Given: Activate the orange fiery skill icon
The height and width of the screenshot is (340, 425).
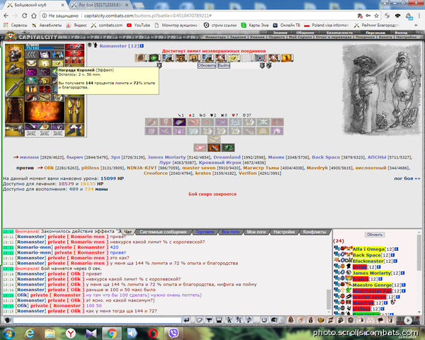Looking at the screenshot, I should click(214, 147).
